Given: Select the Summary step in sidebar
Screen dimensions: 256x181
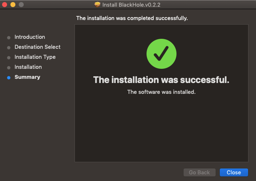Looking at the screenshot, I should pyautogui.click(x=27, y=77).
